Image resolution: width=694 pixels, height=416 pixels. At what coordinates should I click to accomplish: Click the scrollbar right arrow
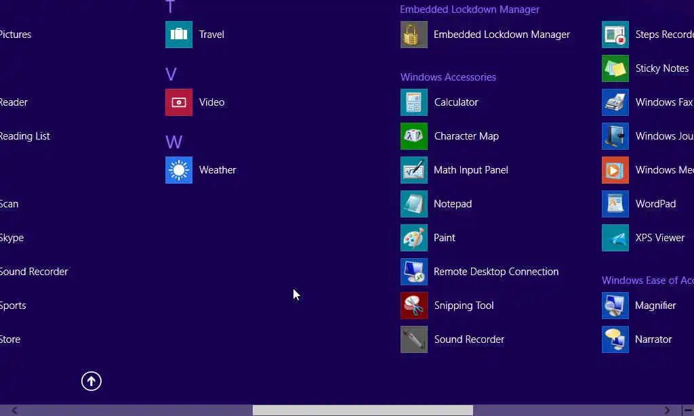pos(667,411)
